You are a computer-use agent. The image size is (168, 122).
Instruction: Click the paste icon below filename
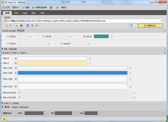(x=10, y=26)
